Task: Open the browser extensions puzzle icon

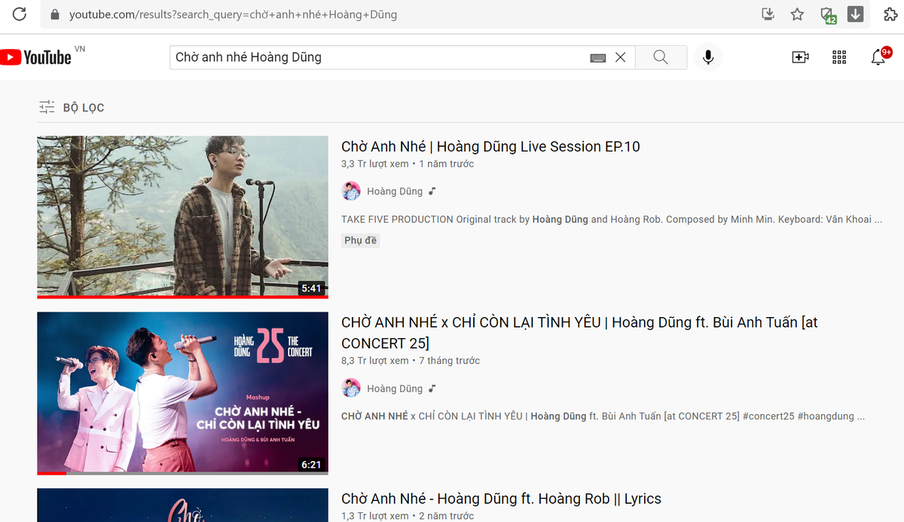Action: tap(890, 14)
